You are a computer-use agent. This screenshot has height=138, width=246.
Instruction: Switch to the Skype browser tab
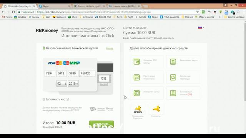click(x=54, y=6)
